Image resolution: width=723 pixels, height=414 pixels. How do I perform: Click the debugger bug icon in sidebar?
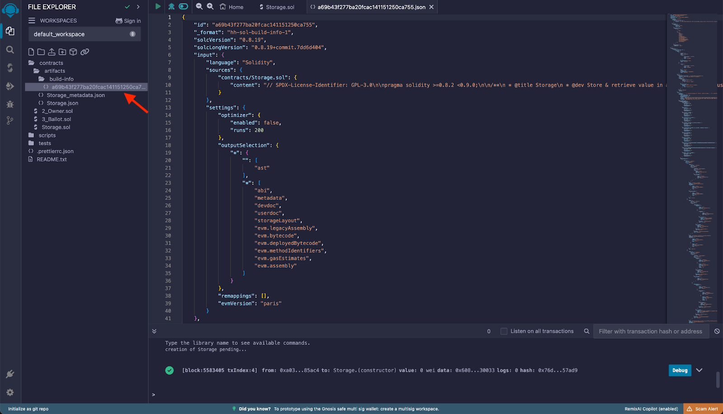pos(10,104)
